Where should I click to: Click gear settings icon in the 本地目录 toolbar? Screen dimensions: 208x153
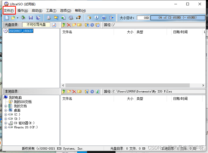click(x=92, y=91)
